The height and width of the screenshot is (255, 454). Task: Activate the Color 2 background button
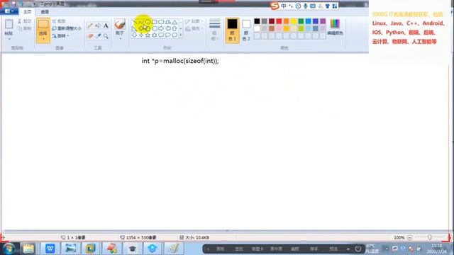(x=246, y=30)
